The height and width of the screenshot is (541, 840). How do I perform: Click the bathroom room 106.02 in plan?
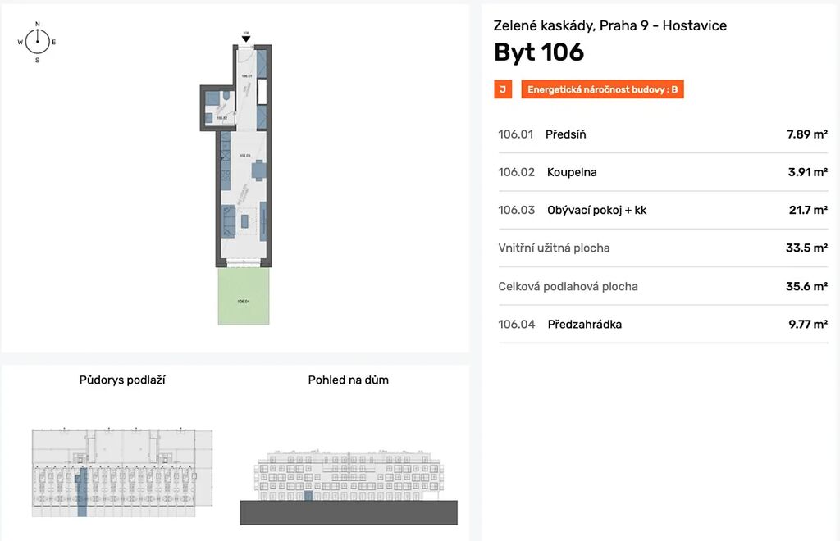coord(220,108)
